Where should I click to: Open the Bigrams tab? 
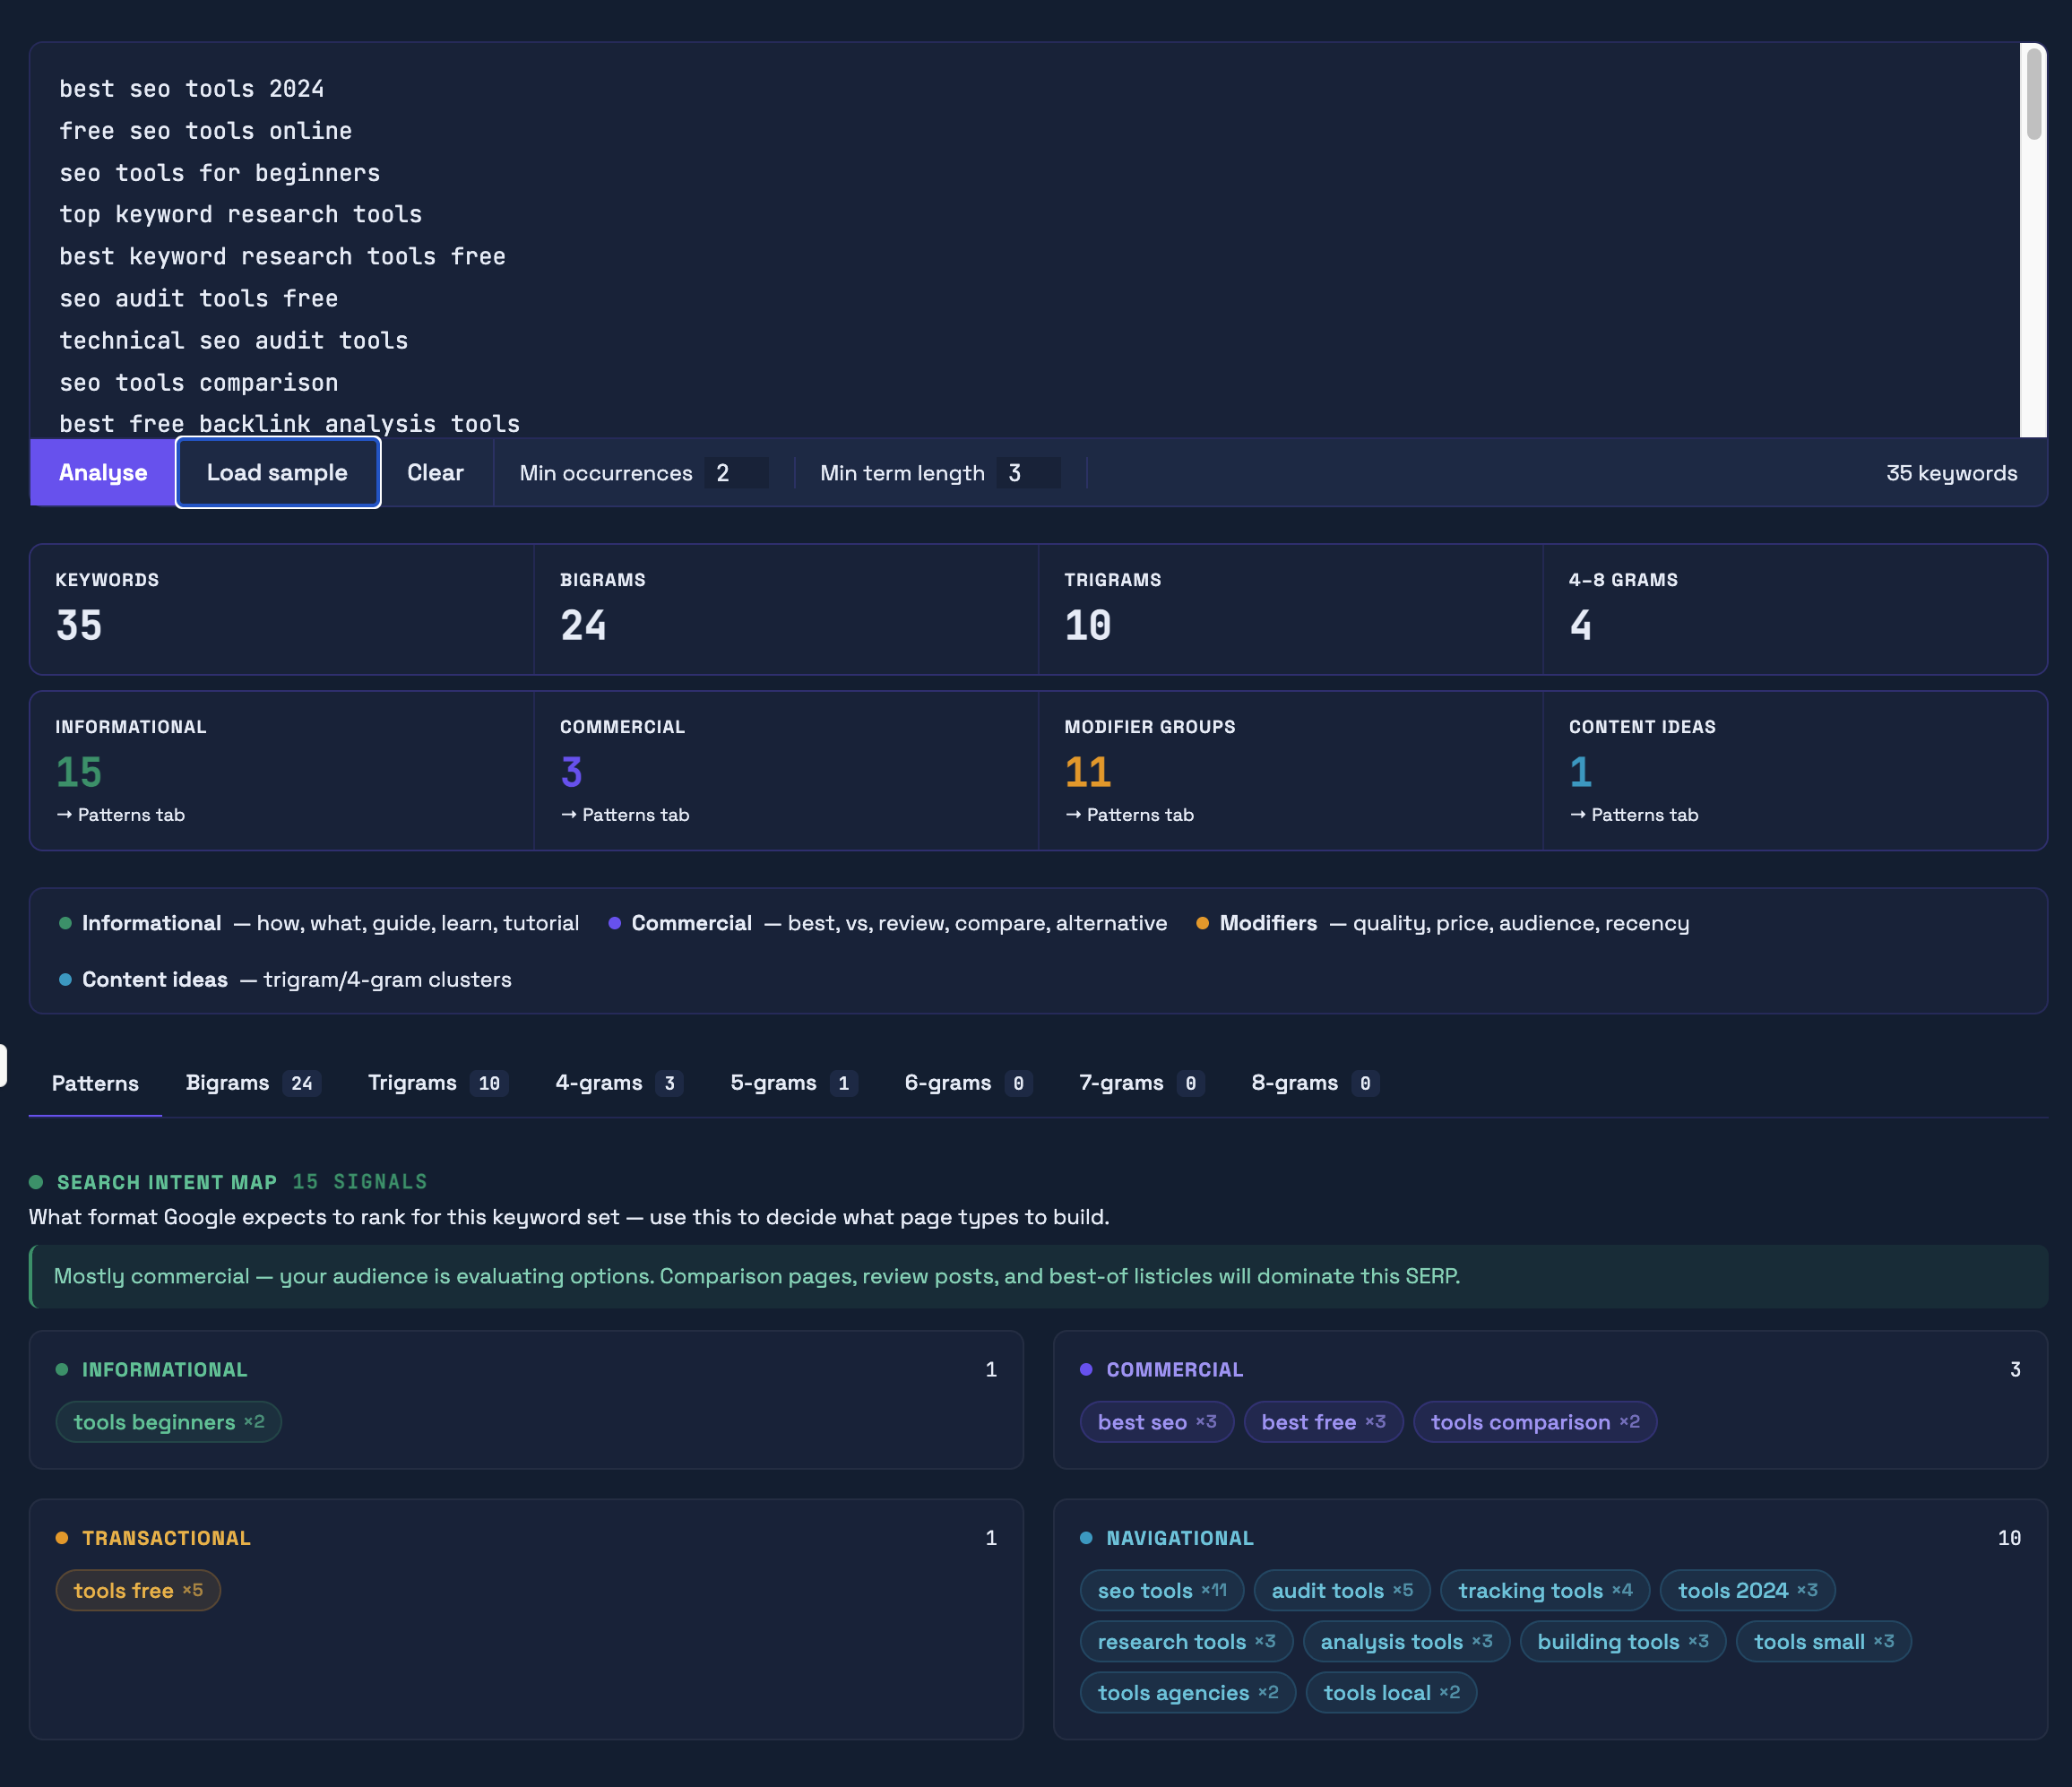[253, 1083]
